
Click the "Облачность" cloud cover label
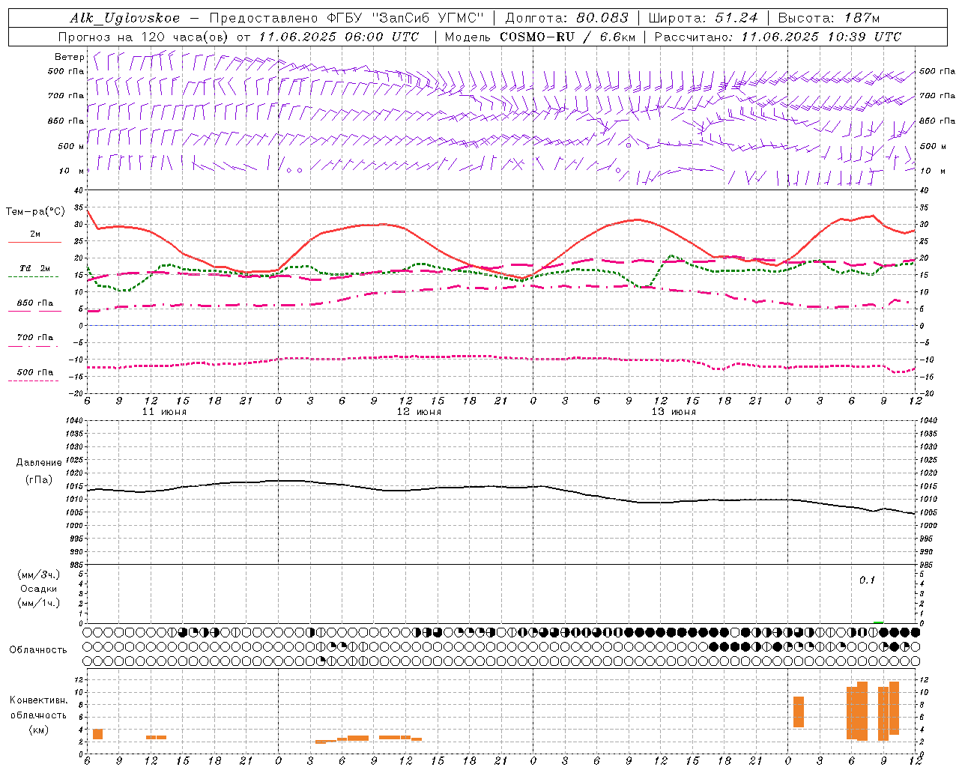38,650
